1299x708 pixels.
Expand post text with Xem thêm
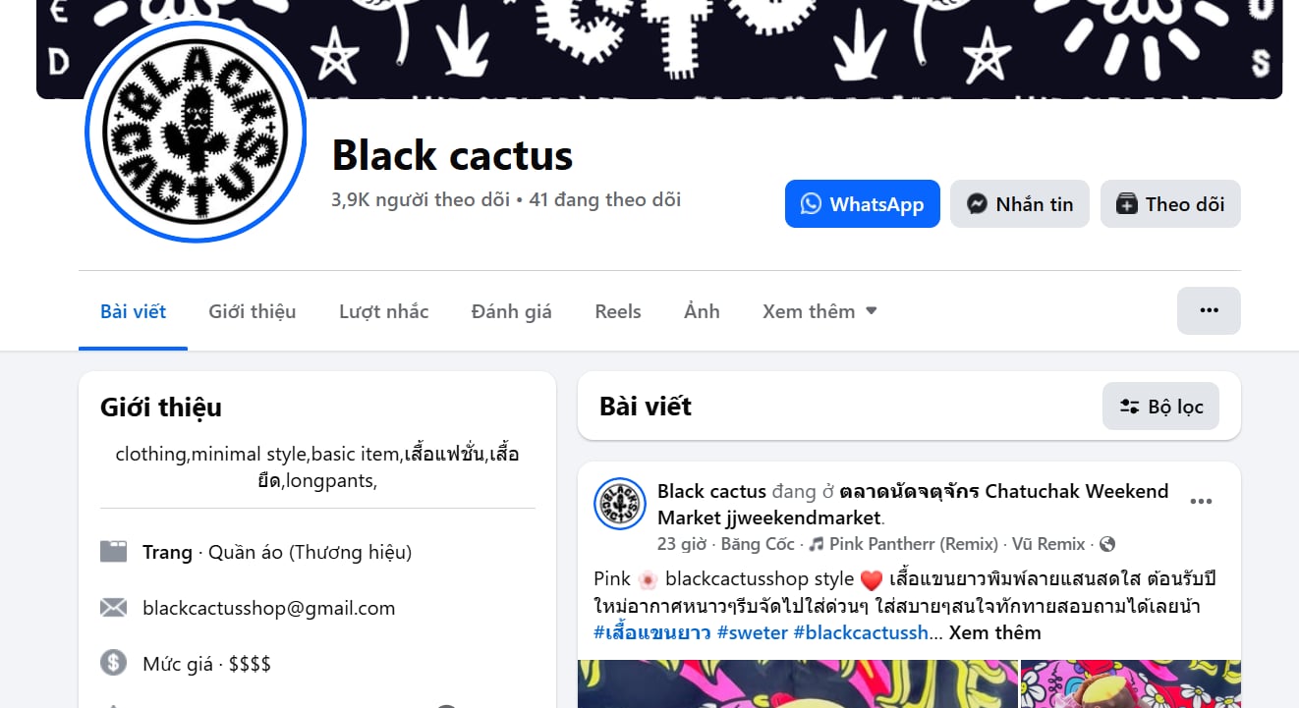(x=994, y=632)
